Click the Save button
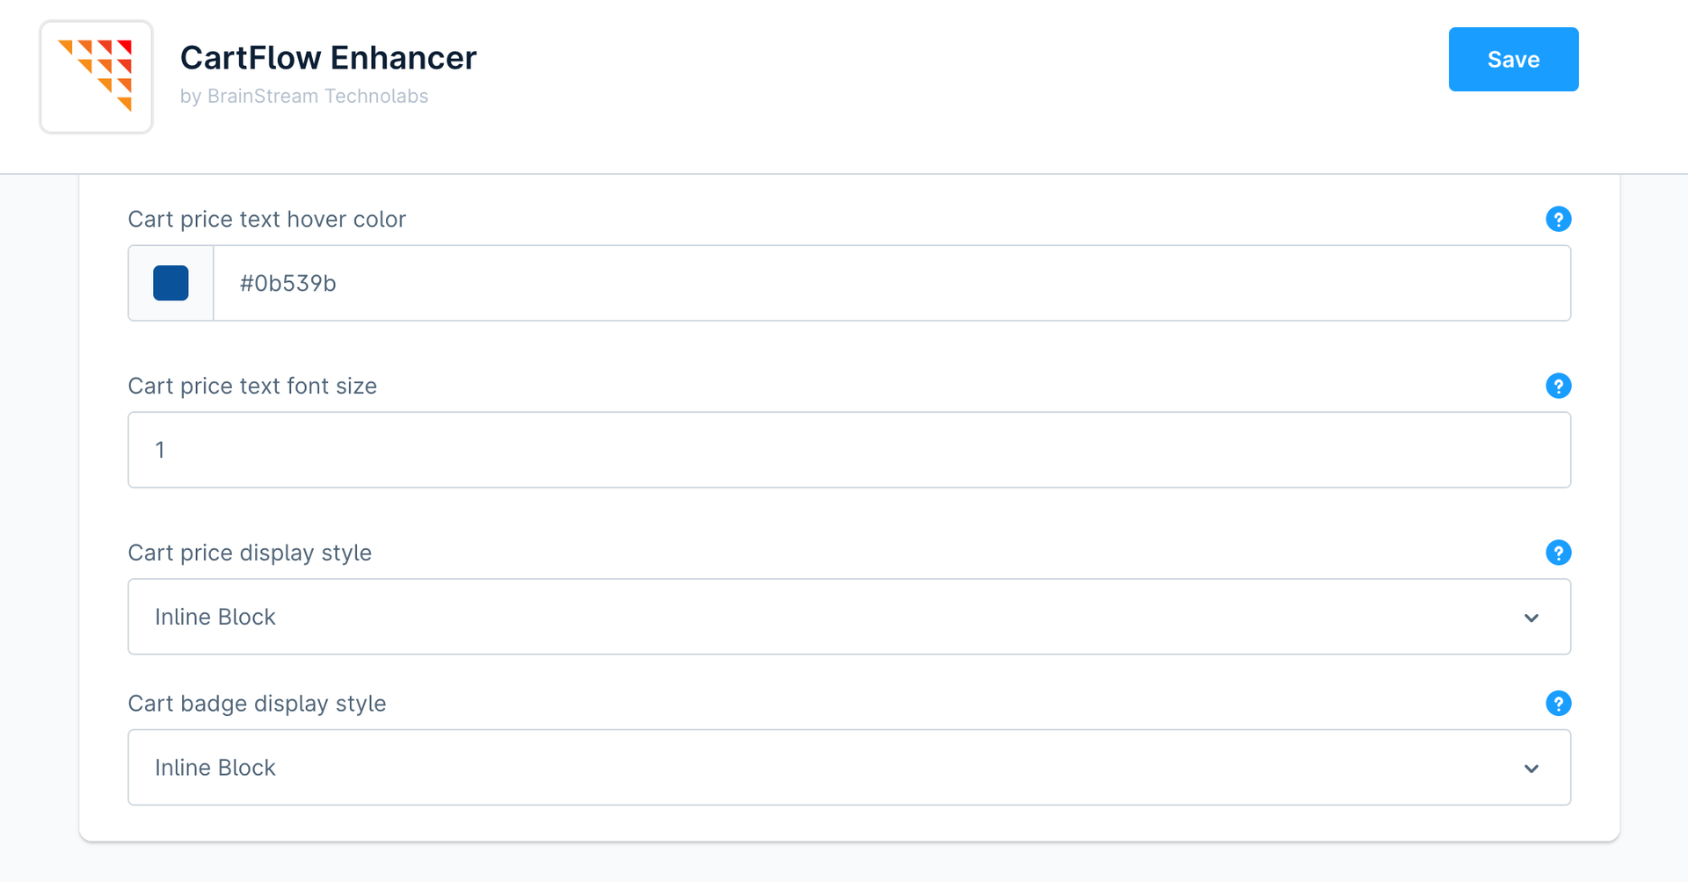 (x=1513, y=59)
